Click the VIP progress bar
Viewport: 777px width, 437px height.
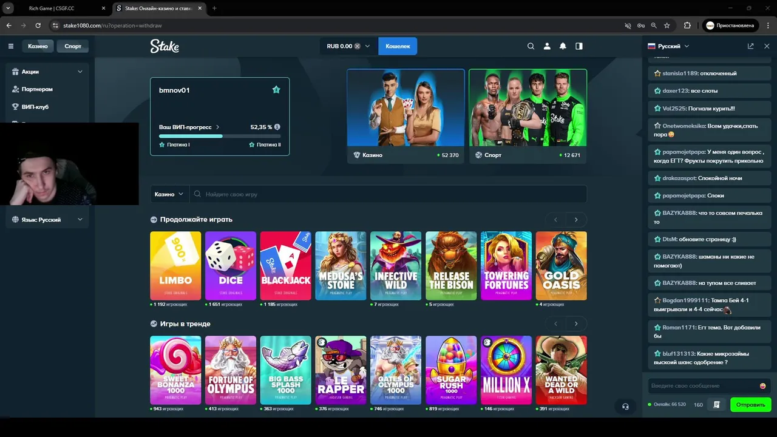tap(220, 137)
